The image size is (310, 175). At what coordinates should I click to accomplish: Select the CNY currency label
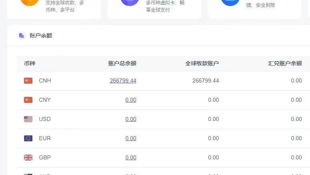(45, 100)
